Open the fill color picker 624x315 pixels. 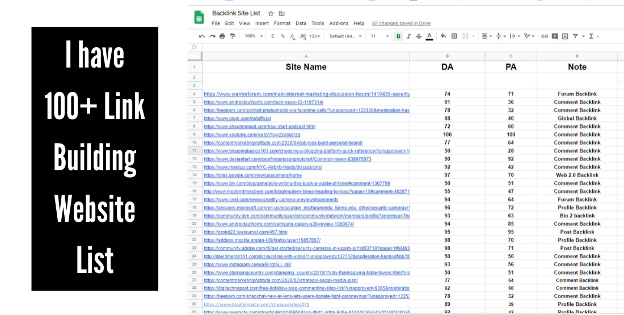[443, 36]
